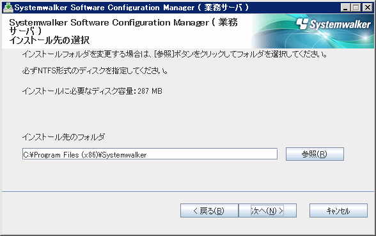Screen dimensions: 376x236
Task: Close the installer with the X button
Action: click(x=367, y=8)
